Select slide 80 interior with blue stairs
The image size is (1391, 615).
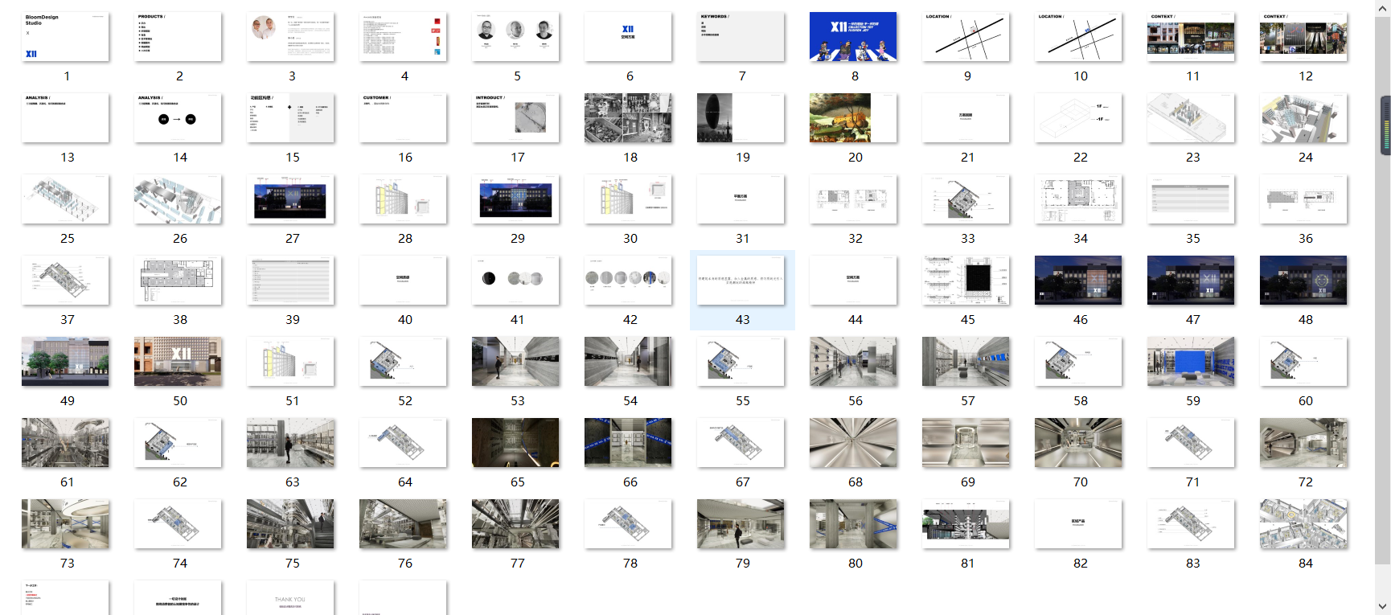tap(853, 524)
